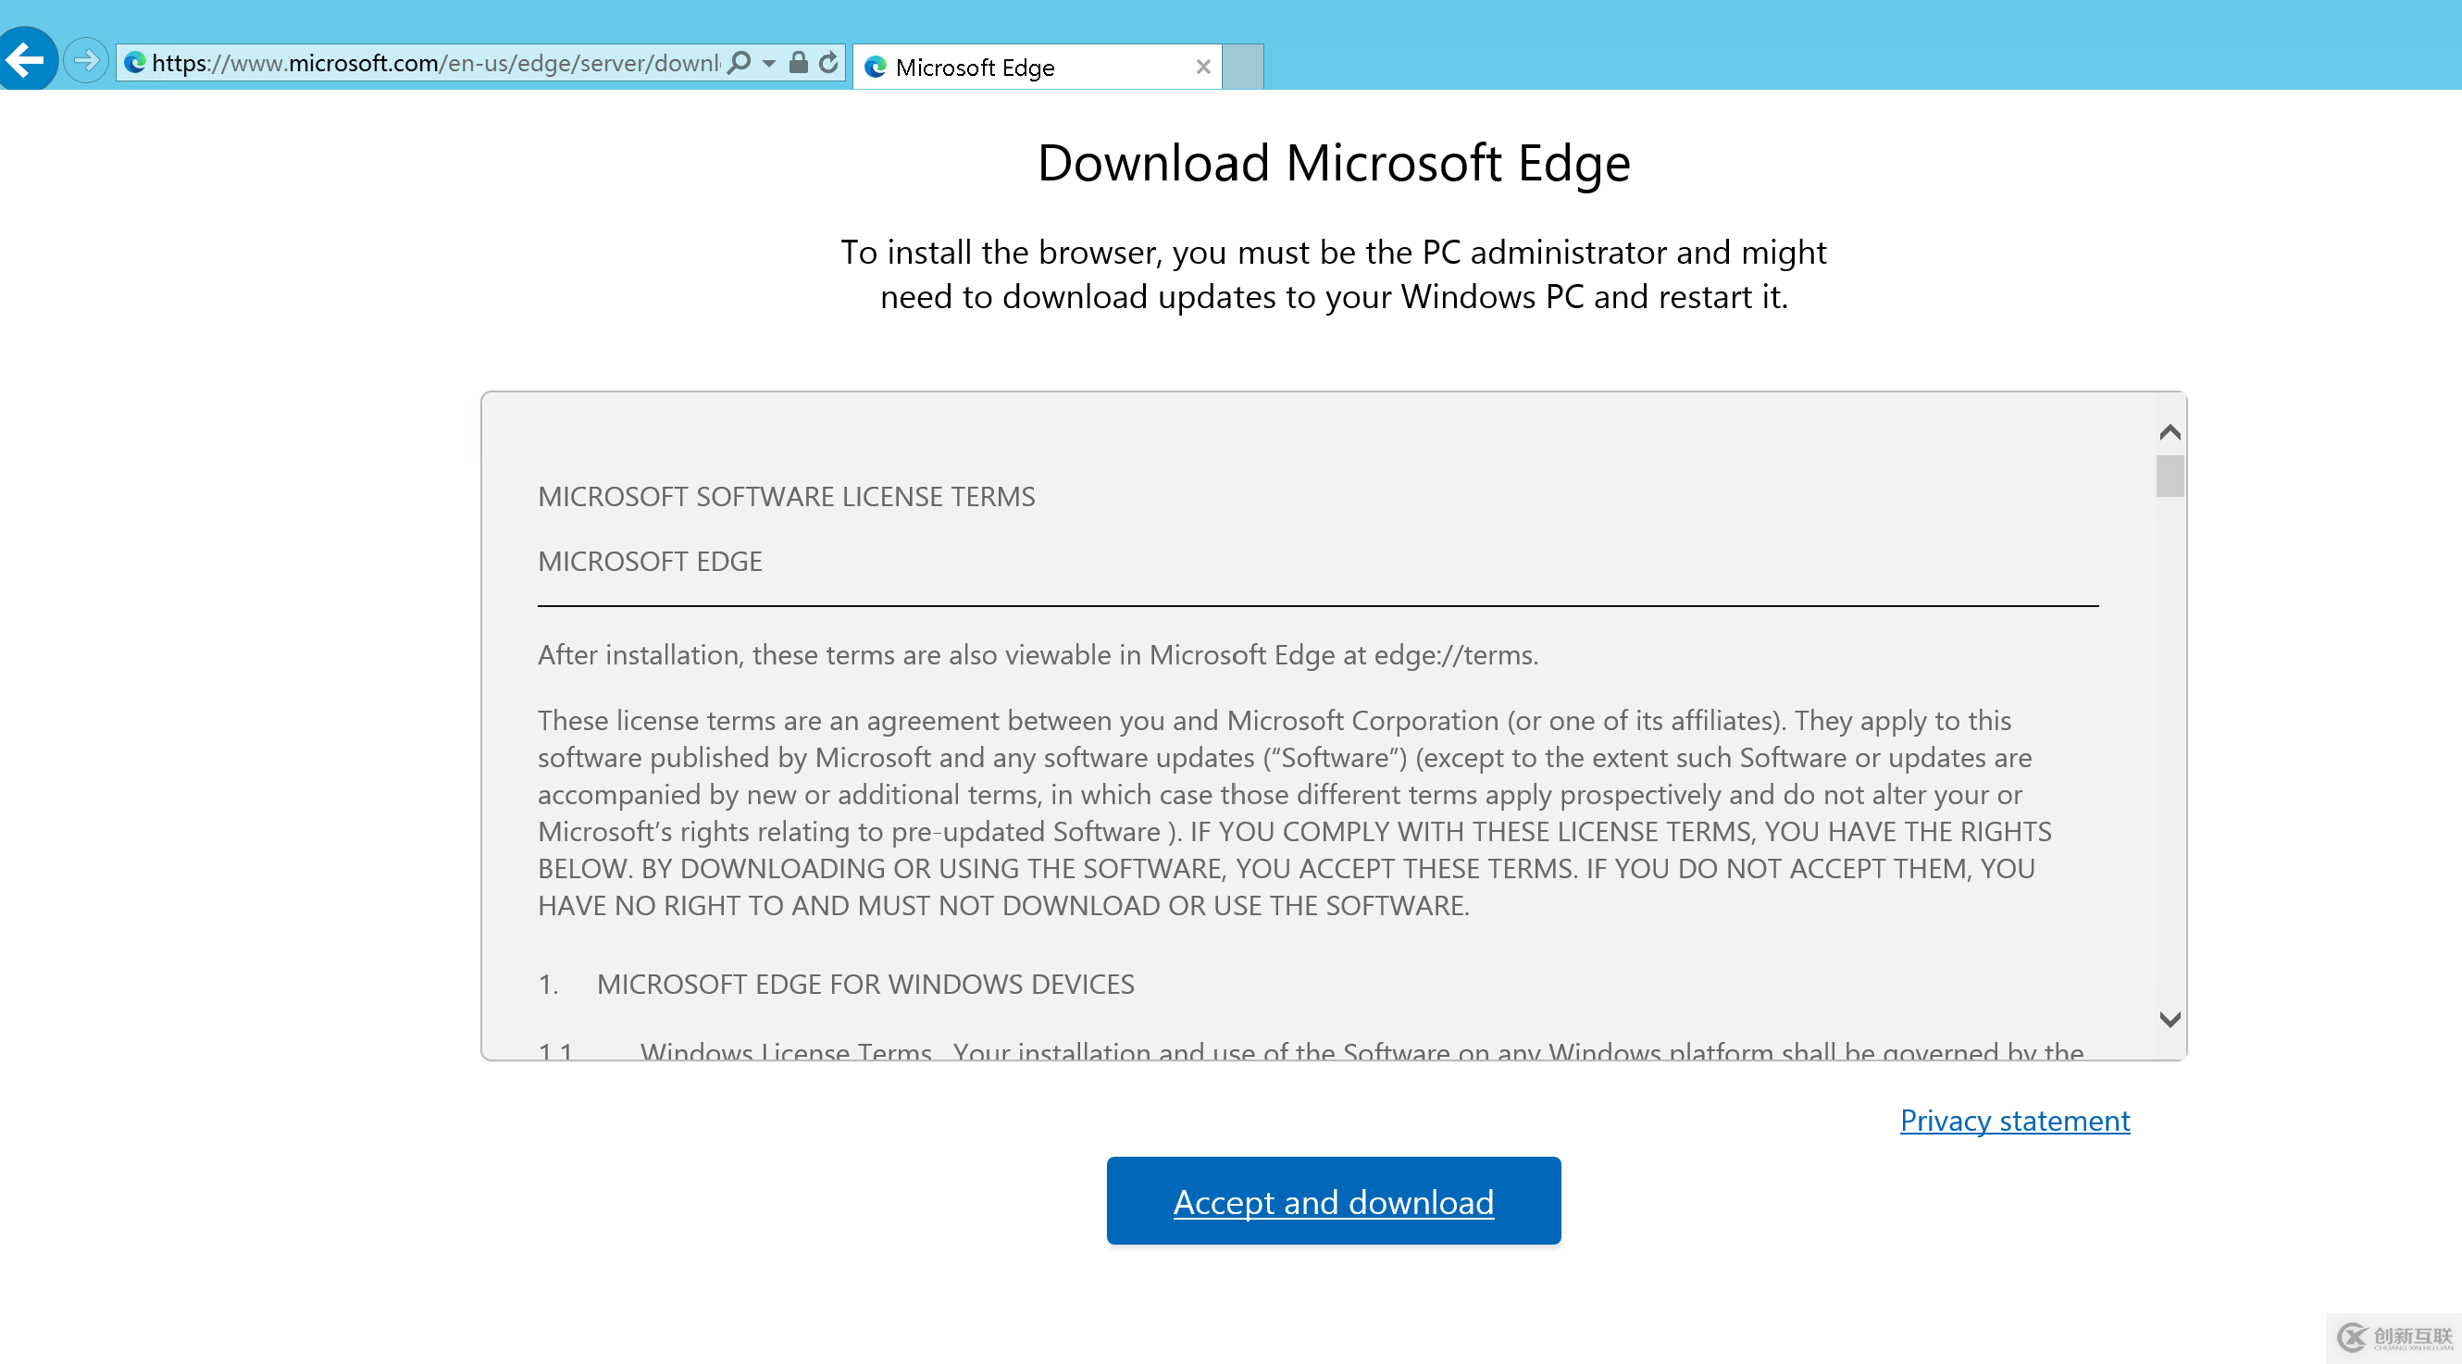Click the license terms scroll-up arrow
2462x1364 pixels.
[2169, 432]
